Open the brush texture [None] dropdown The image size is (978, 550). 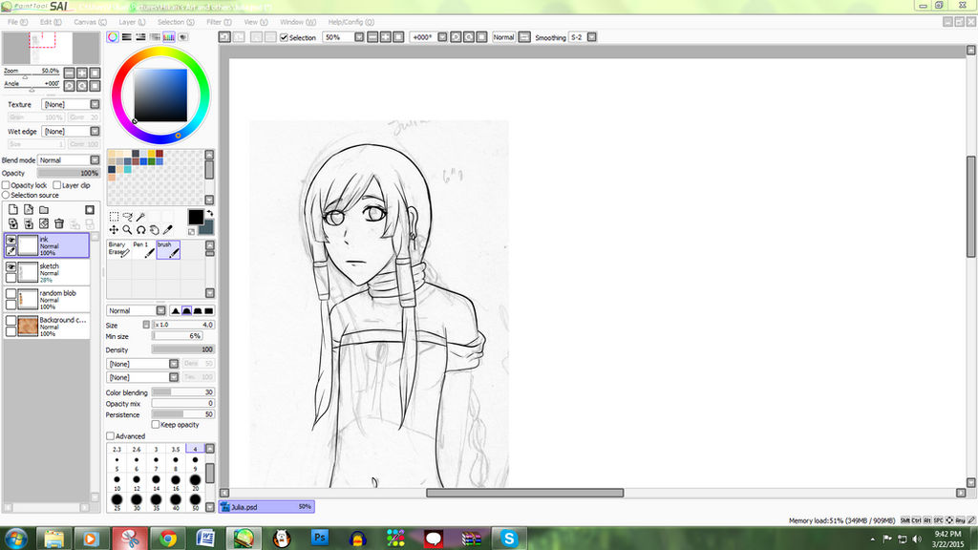coord(143,377)
